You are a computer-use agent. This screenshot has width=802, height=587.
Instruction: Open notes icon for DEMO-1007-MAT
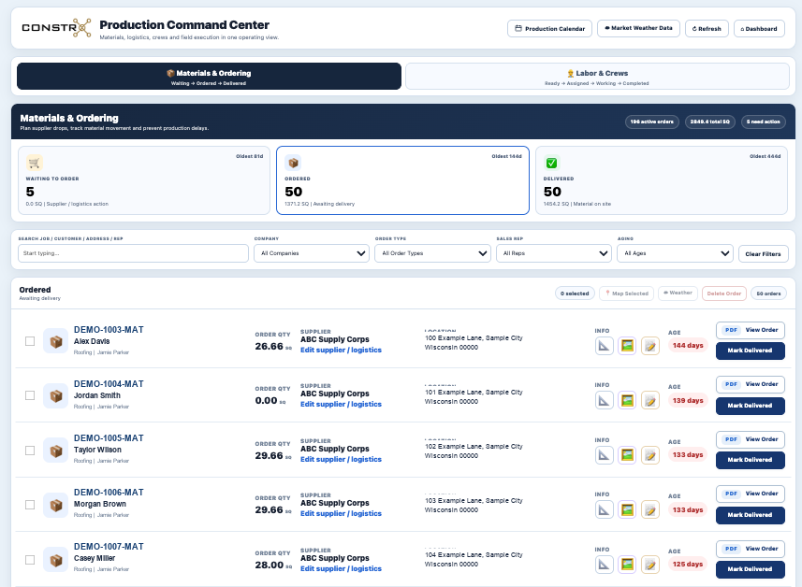coord(650,564)
